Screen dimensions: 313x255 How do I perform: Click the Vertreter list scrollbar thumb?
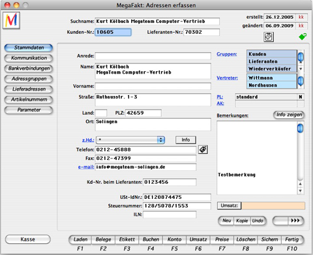pos(301,80)
